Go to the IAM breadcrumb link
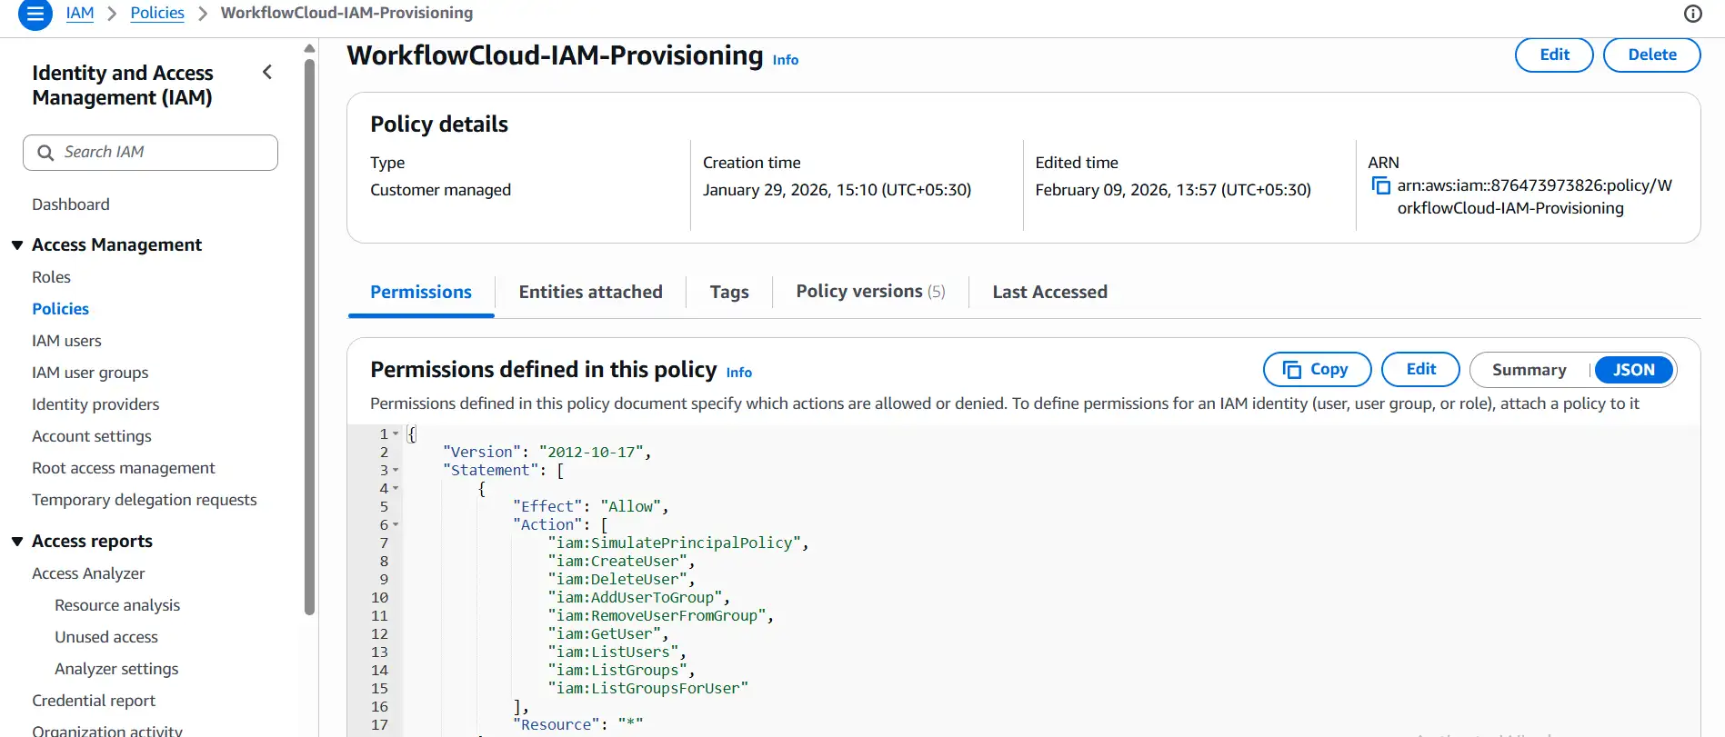Image resolution: width=1725 pixels, height=737 pixels. [x=80, y=13]
